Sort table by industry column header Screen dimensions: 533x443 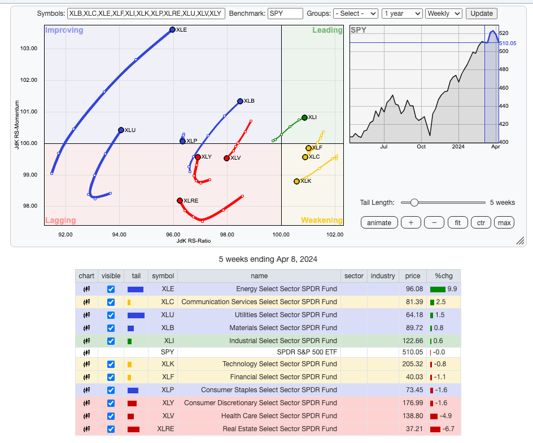pyautogui.click(x=383, y=276)
